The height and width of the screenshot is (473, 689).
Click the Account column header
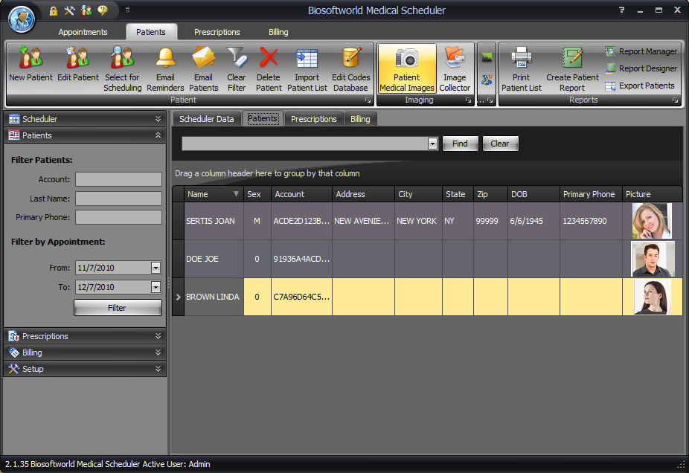click(301, 194)
